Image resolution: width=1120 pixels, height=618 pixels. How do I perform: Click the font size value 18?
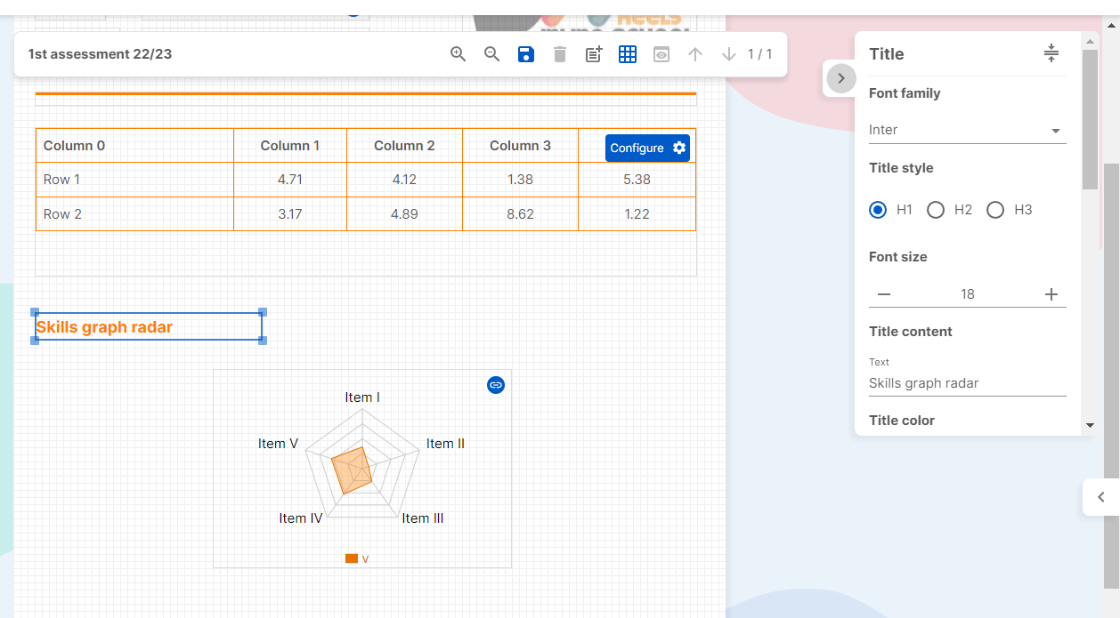[968, 294]
